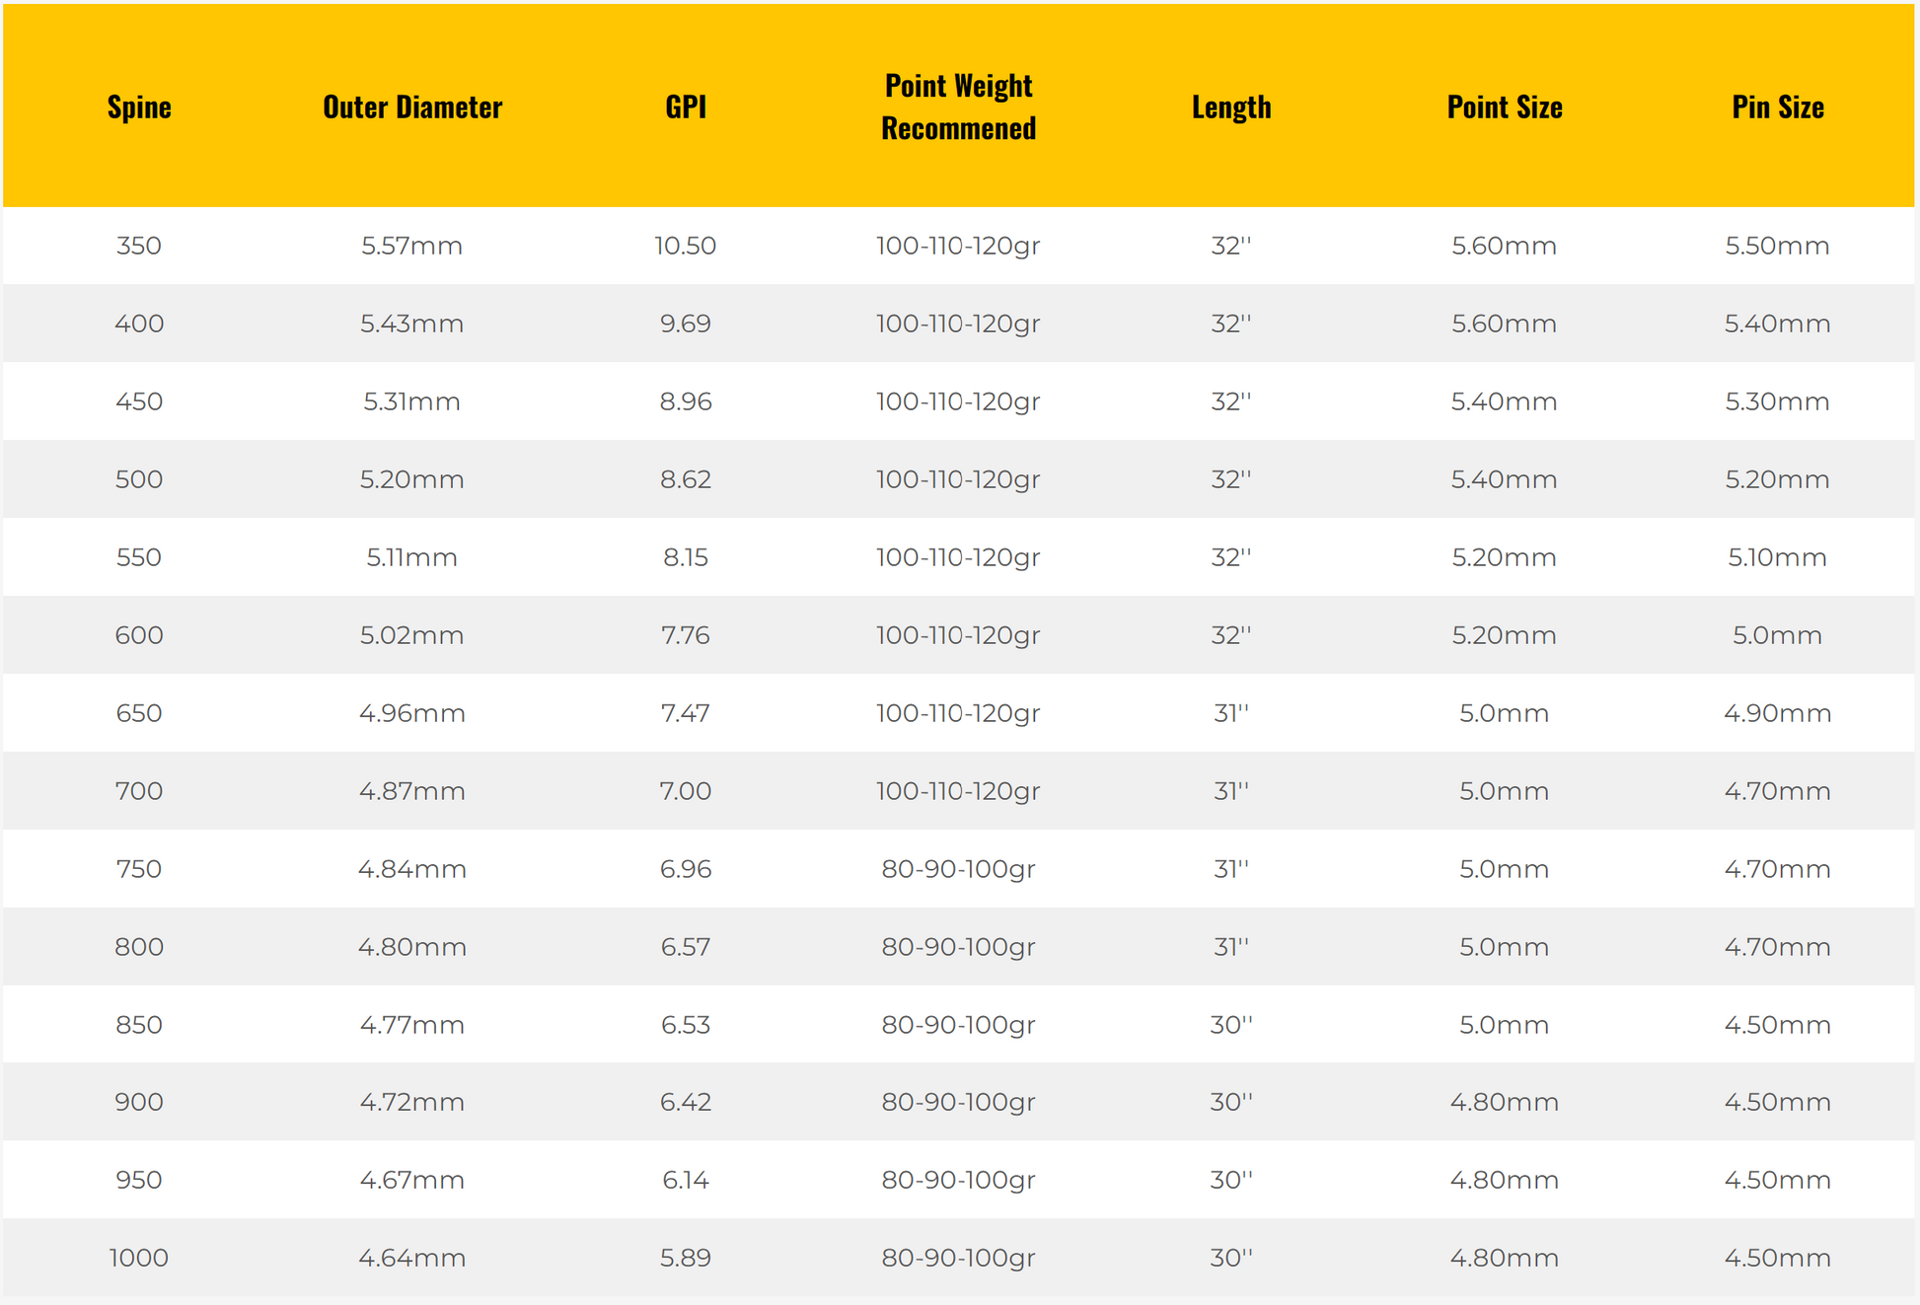Select the 4.84mm outer diameter cell
The width and height of the screenshot is (1920, 1305).
(x=412, y=869)
